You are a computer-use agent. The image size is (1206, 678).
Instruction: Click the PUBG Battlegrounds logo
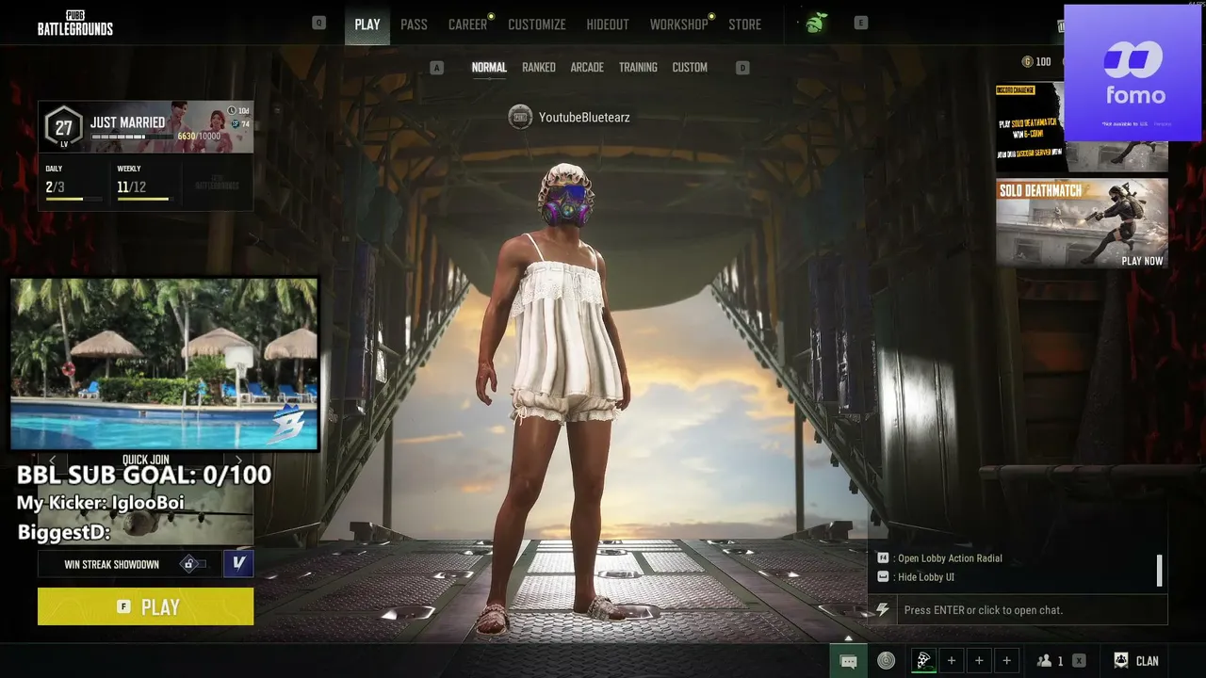75,24
